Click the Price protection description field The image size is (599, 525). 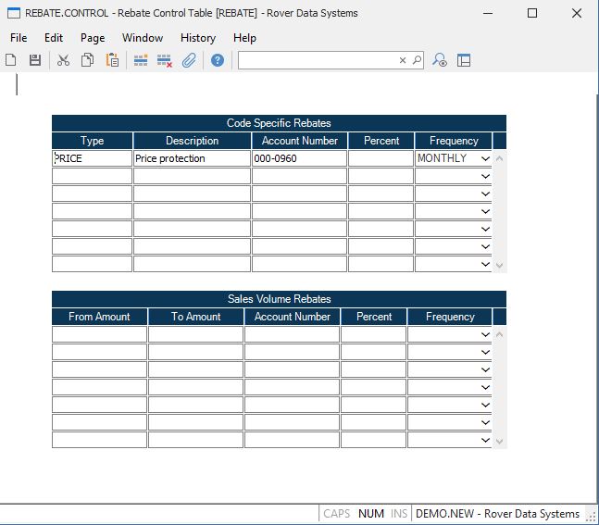[x=192, y=158]
